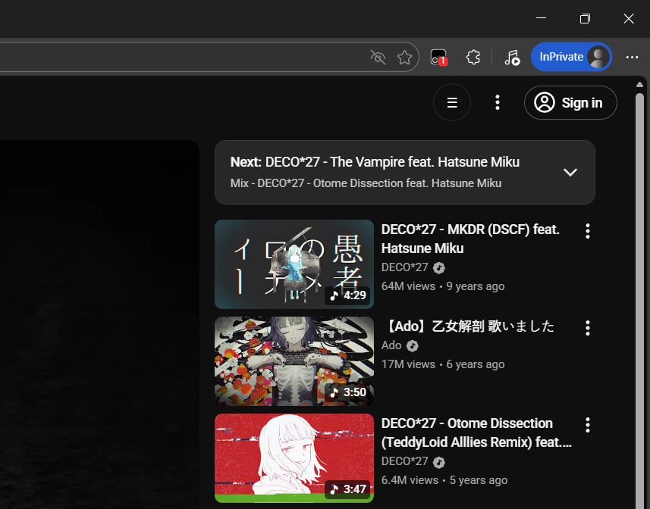650x509 pixels.
Task: Open DECO*27 - MKDR (DSCF) feat. Hatsune Miku title
Action: point(470,239)
